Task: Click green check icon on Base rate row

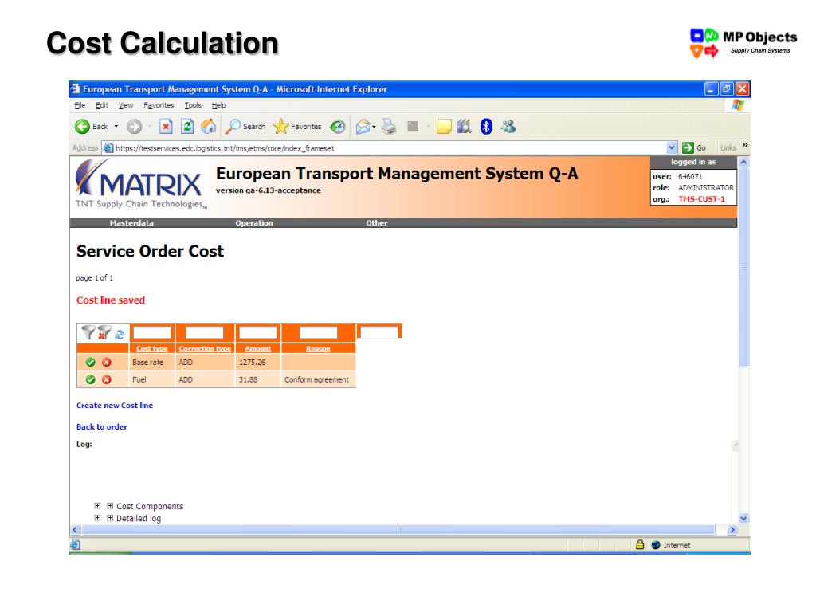Action: coord(91,363)
